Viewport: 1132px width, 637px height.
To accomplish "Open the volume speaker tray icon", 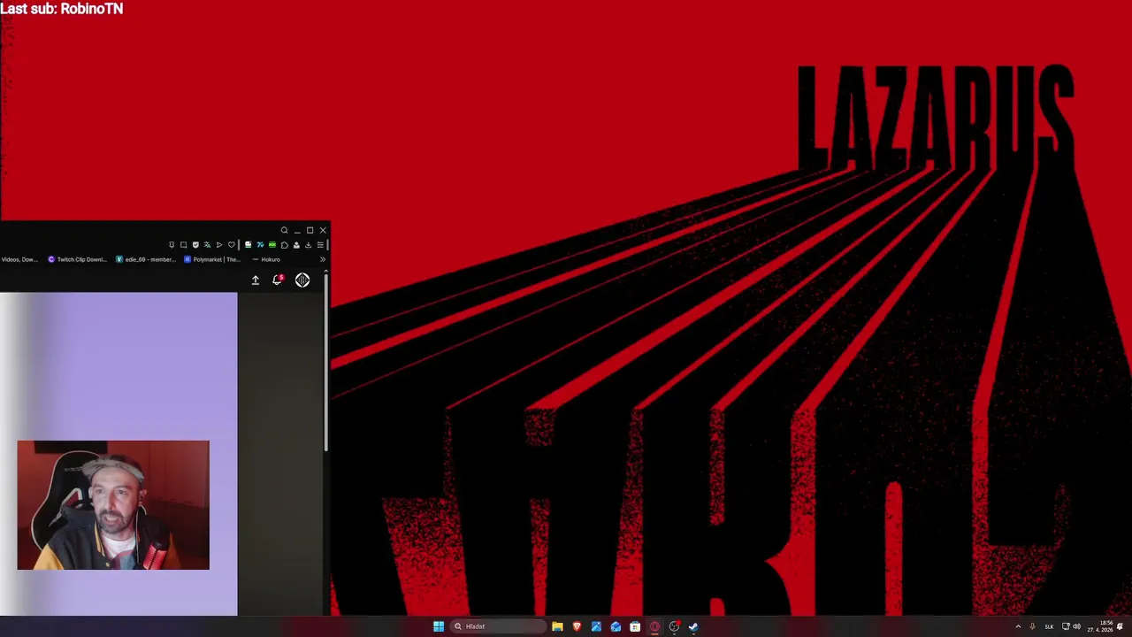I will (1076, 626).
